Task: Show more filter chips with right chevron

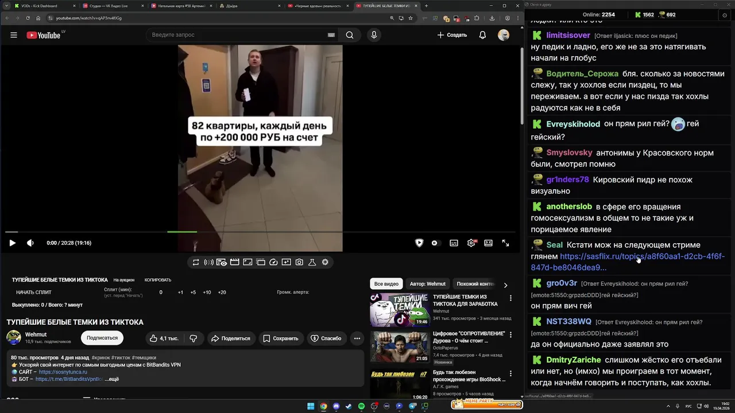Action: click(x=505, y=285)
